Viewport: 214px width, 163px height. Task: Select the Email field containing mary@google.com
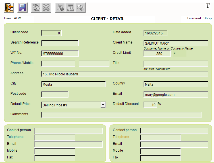click(x=176, y=95)
